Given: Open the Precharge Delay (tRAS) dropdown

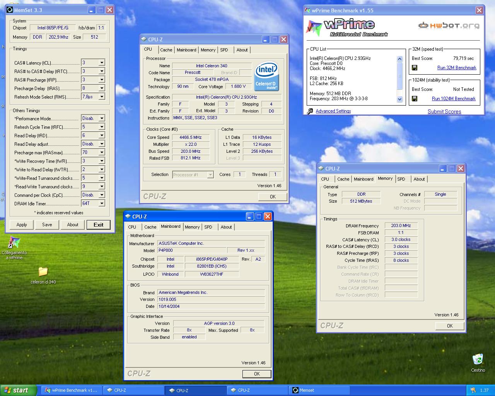Looking at the screenshot, I should [x=102, y=88].
